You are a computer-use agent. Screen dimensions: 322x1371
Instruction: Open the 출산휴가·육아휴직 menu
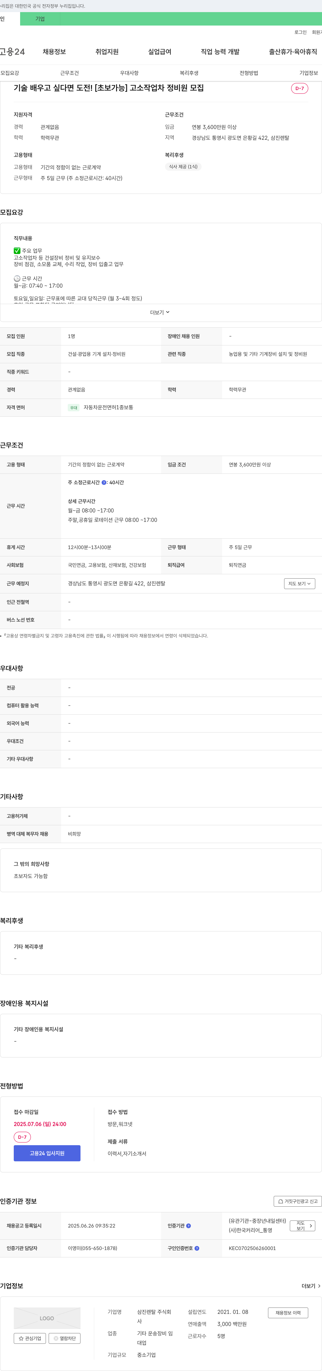pos(293,52)
